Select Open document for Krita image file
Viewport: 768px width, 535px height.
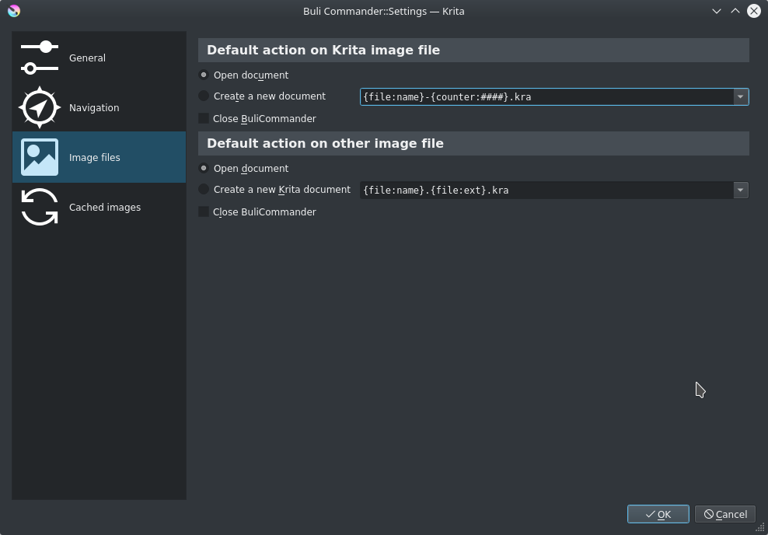pos(204,75)
